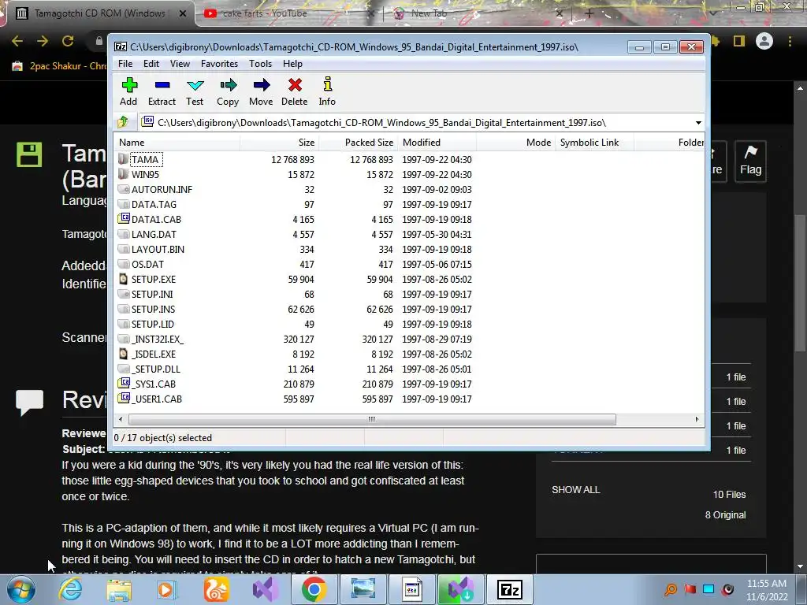Click the 7z taskbar icon
Screen dimensions: 807x605
510,589
